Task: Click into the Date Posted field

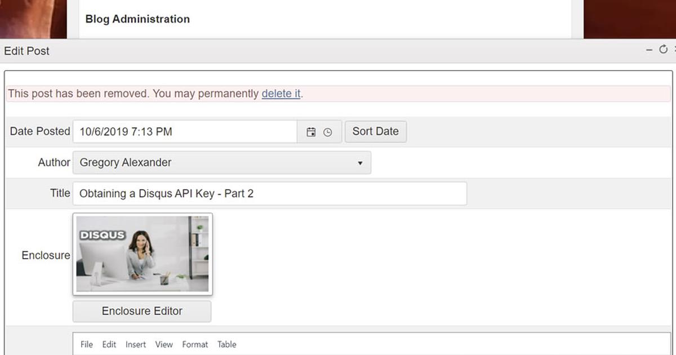Action: [x=185, y=132]
